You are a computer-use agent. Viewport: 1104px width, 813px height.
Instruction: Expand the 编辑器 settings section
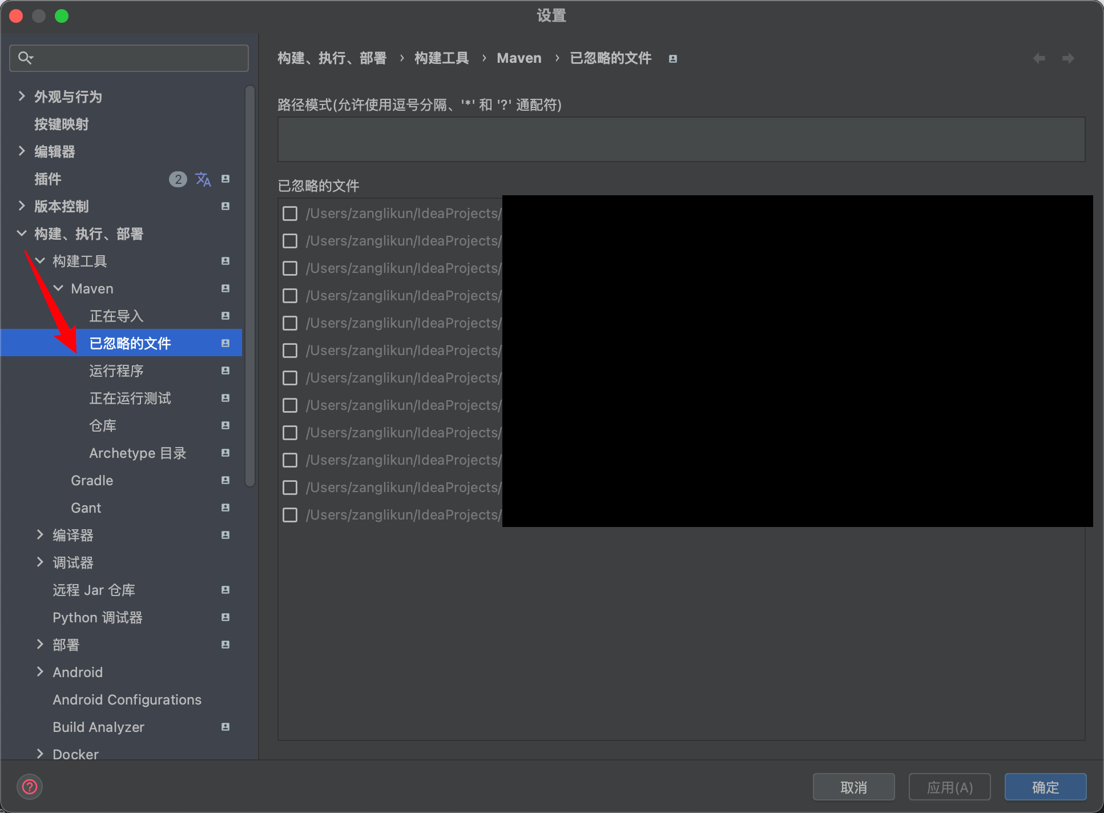pos(22,151)
